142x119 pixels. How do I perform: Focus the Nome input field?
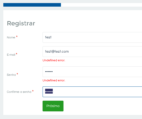click(x=92, y=37)
